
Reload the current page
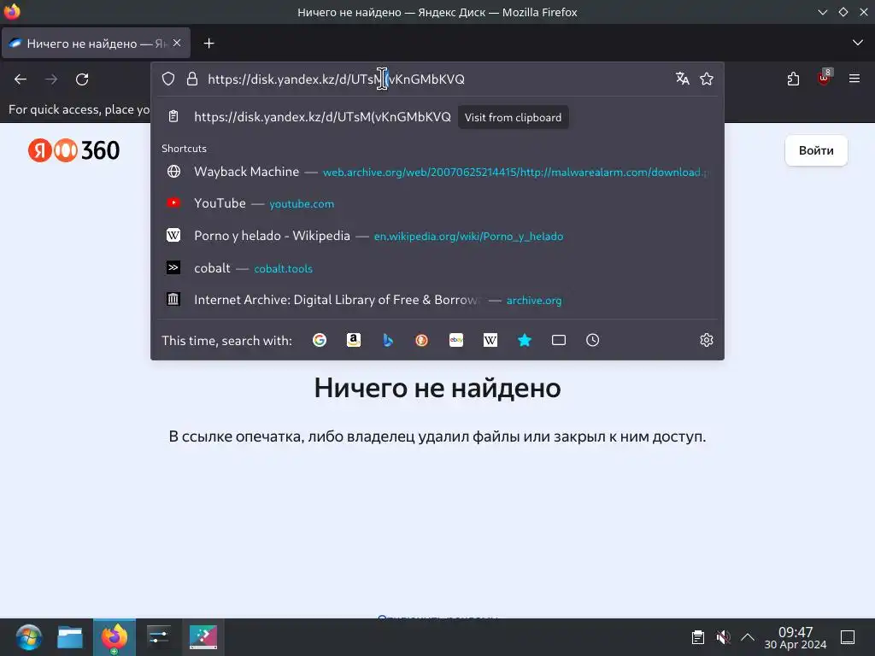pos(82,79)
